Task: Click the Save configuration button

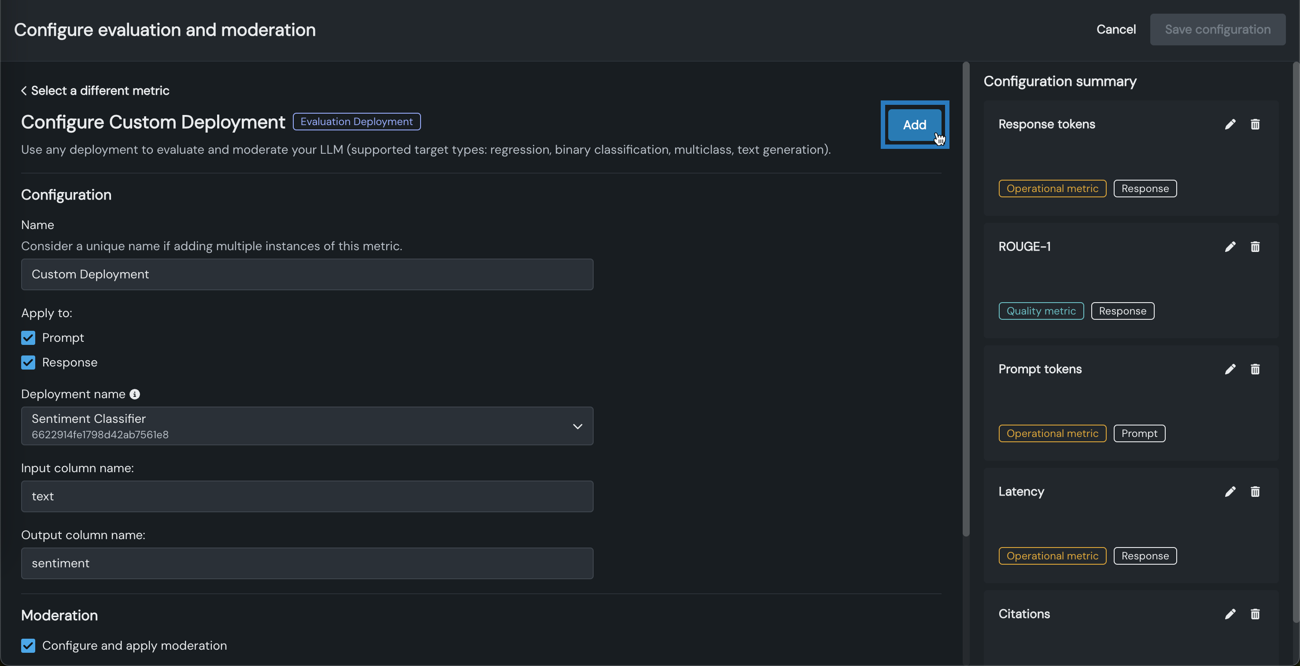Action: (1217, 29)
